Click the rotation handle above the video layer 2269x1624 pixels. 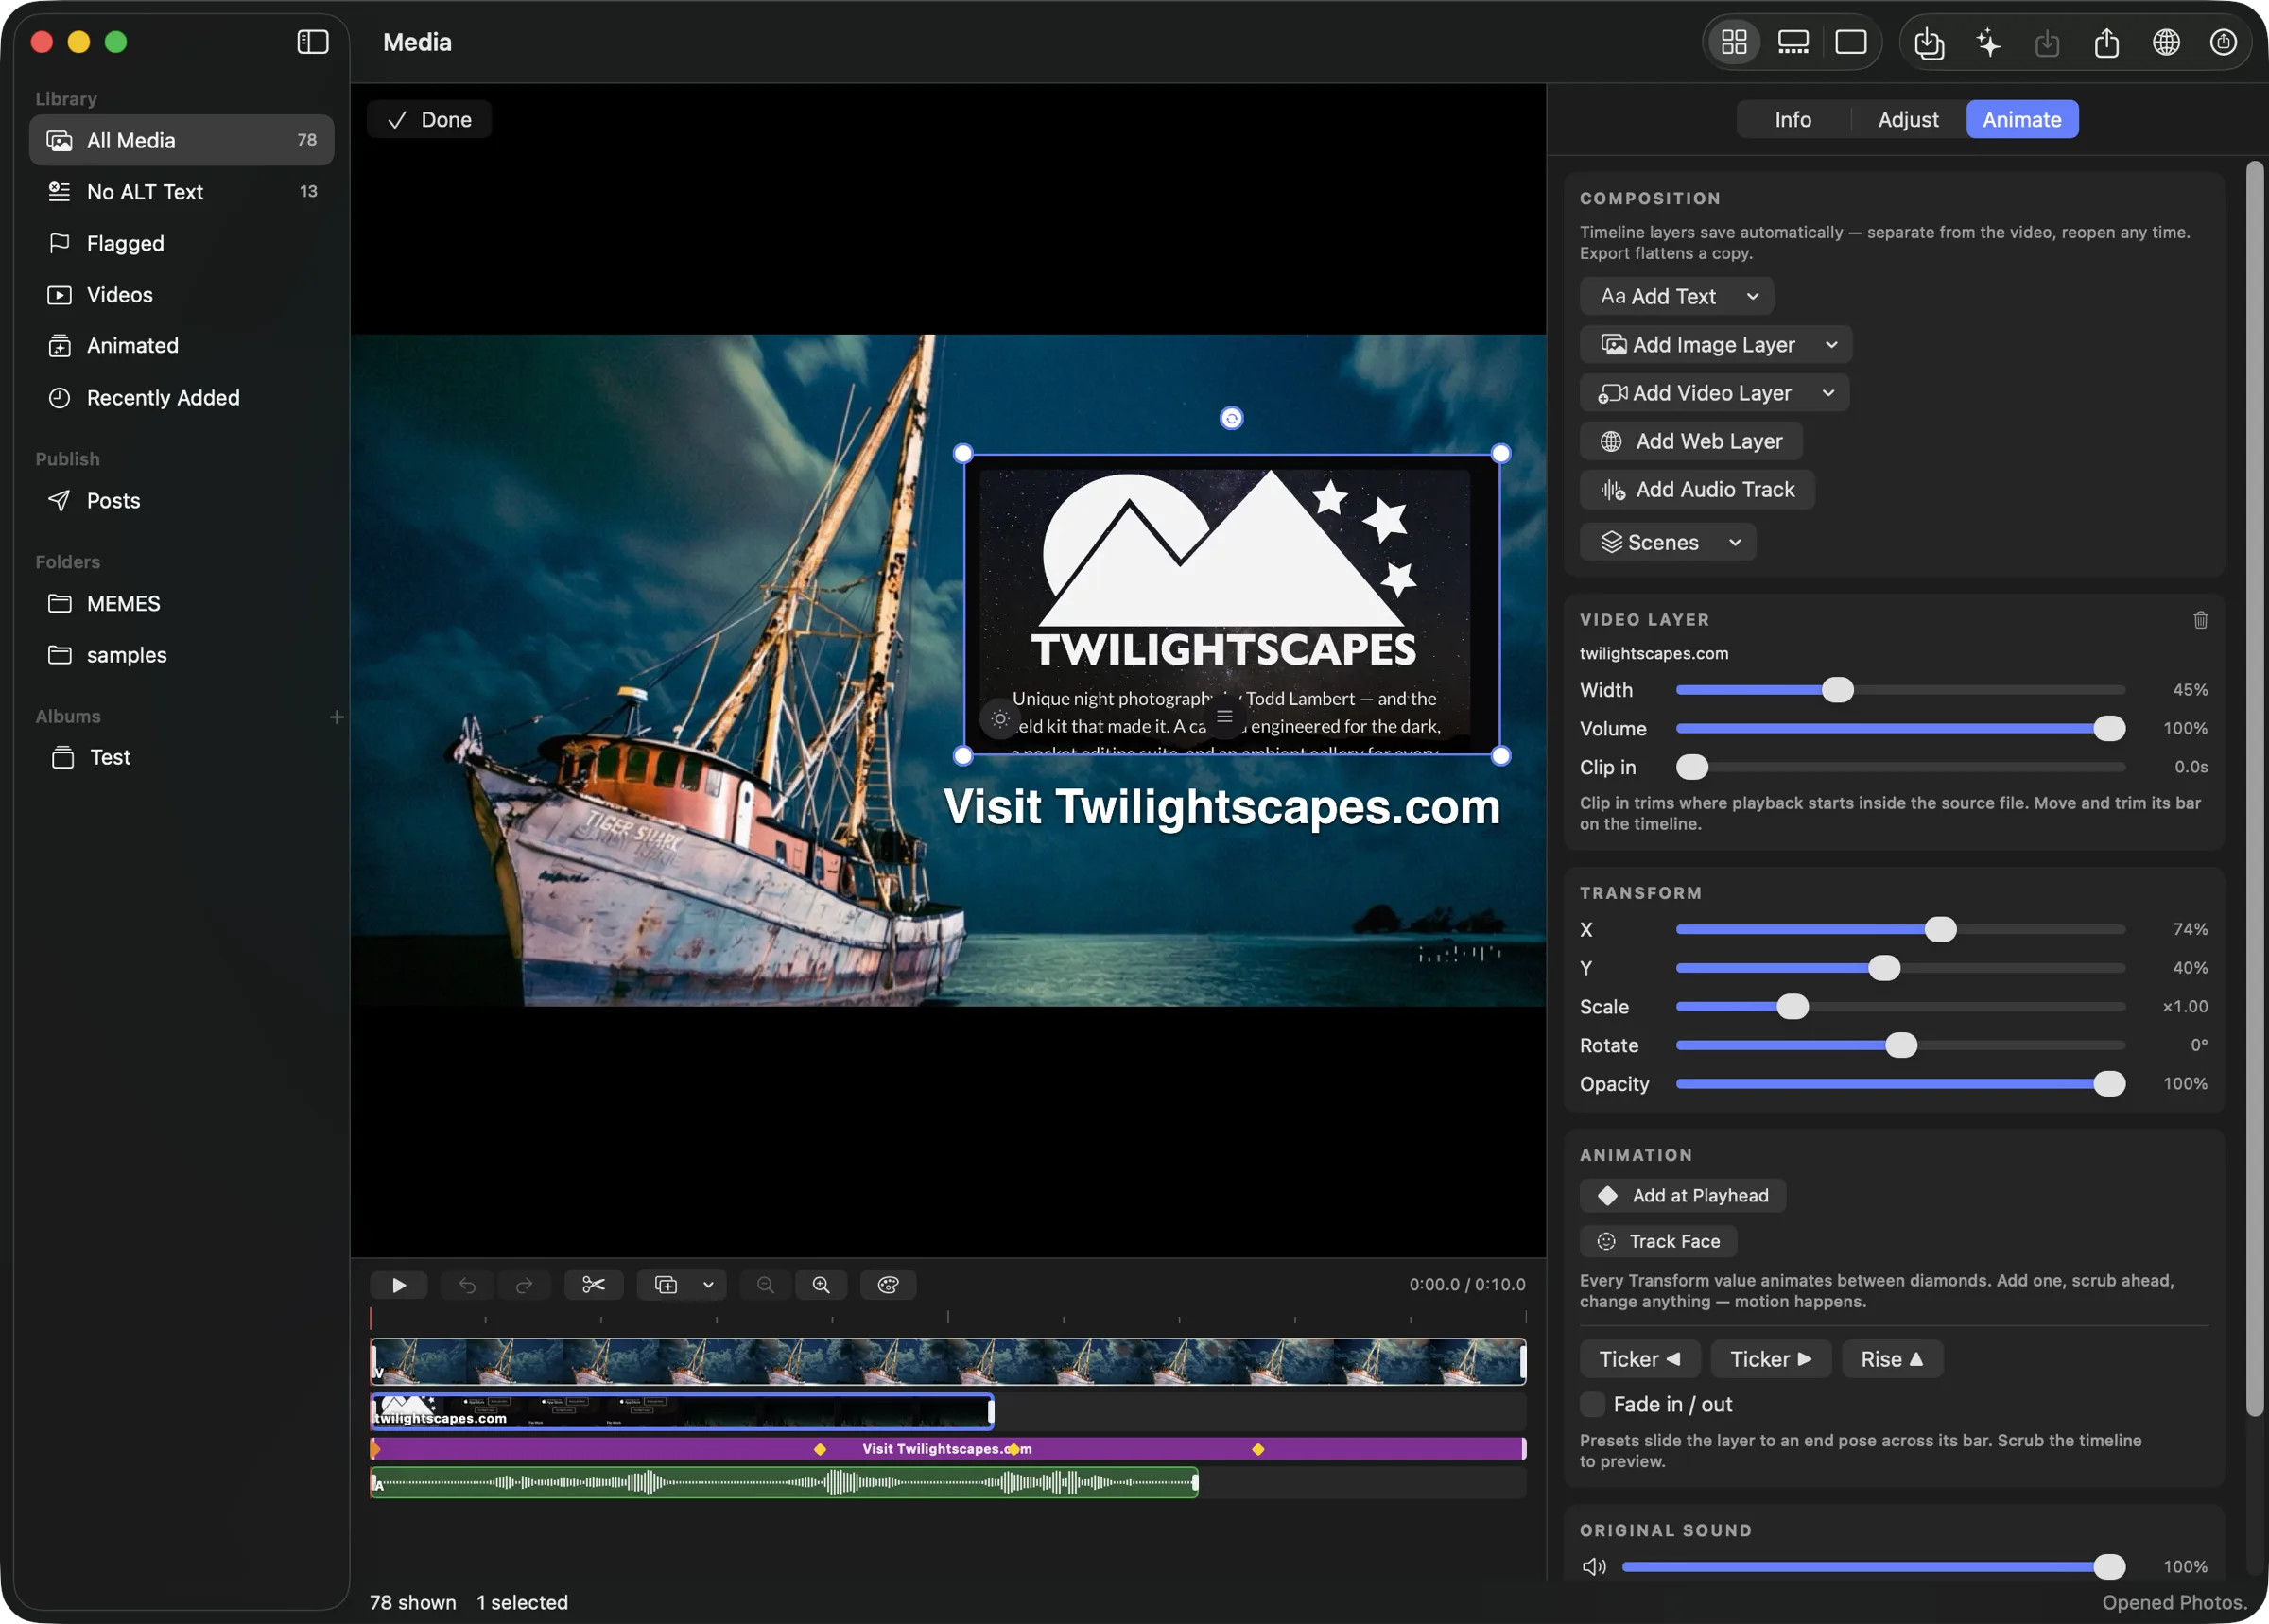(1232, 418)
